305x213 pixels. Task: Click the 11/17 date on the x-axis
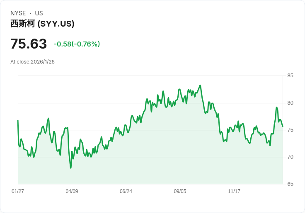(x=234, y=191)
